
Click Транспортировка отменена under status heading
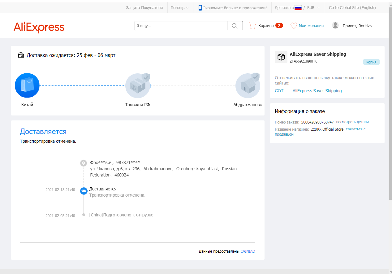(48, 141)
